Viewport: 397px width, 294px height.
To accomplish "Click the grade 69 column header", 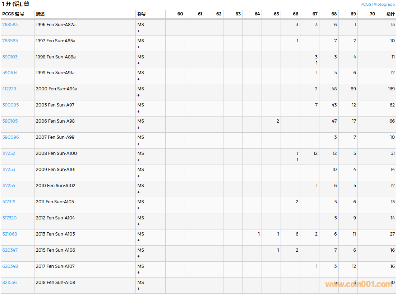I will point(353,14).
